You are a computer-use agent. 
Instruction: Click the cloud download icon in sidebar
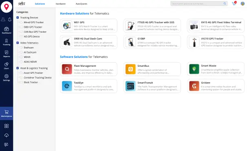pos(7,135)
